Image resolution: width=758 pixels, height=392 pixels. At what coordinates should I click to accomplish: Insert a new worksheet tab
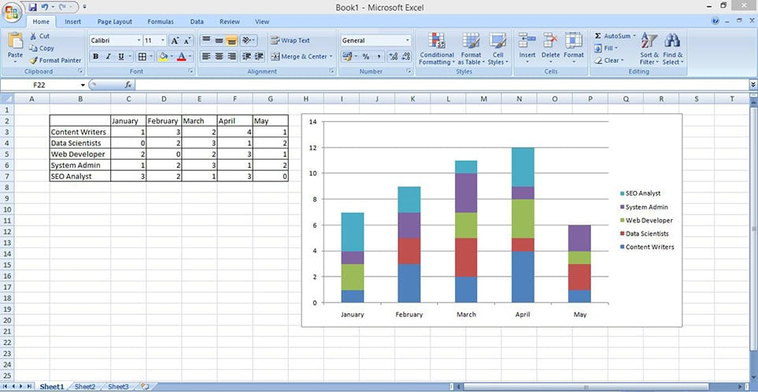click(145, 387)
